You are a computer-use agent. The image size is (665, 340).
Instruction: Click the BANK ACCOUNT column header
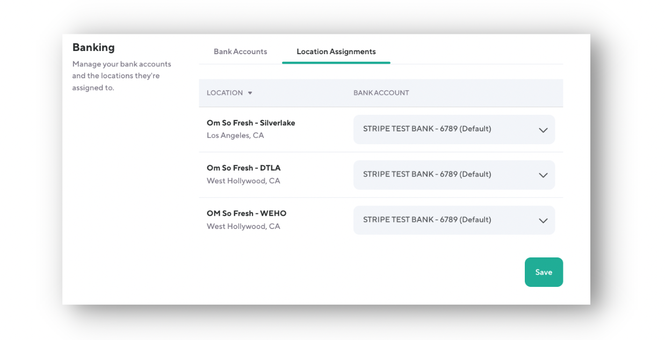(x=381, y=93)
